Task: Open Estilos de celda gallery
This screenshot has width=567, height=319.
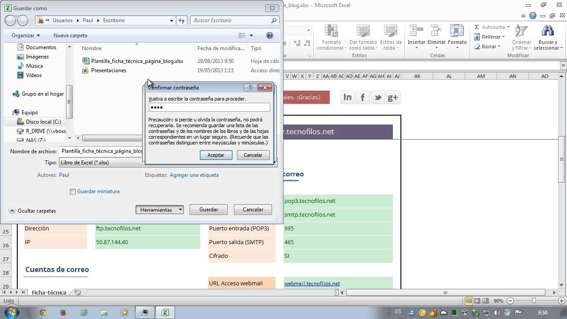Action: click(391, 37)
